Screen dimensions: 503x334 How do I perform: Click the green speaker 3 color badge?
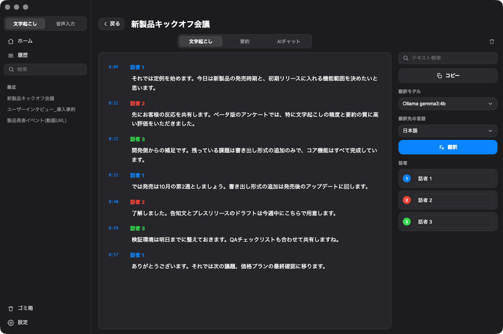point(407,222)
